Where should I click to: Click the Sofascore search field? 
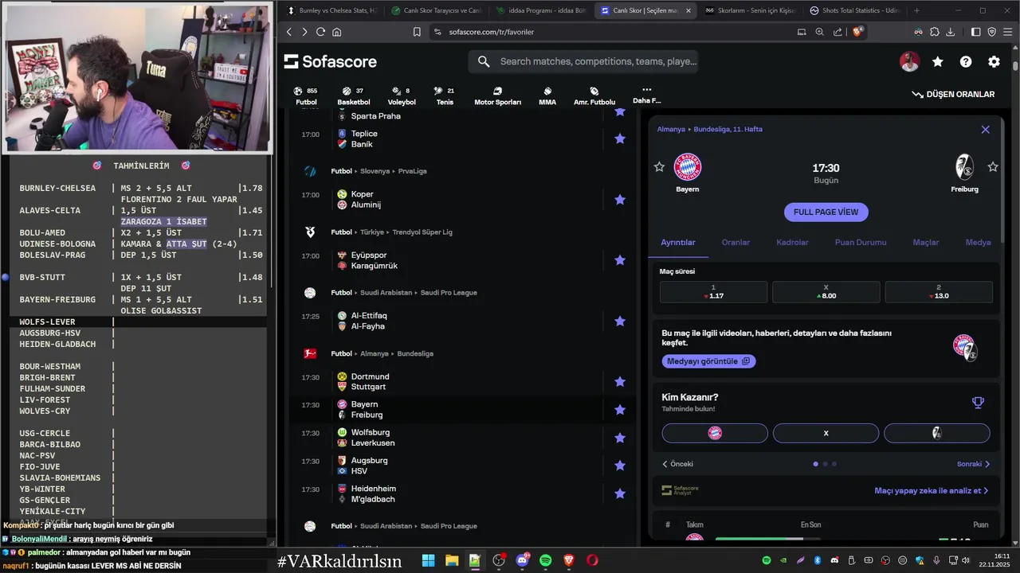(583, 61)
